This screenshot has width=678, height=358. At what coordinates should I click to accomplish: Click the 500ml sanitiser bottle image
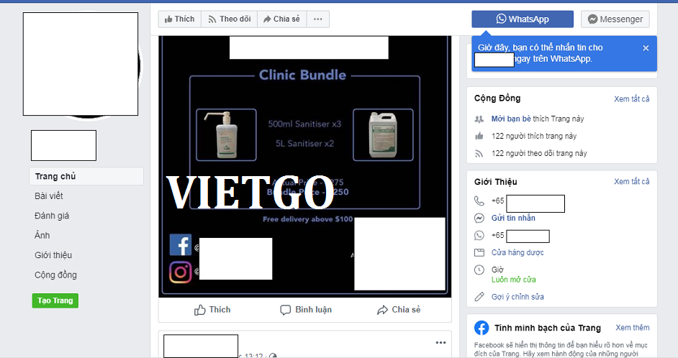coord(226,134)
